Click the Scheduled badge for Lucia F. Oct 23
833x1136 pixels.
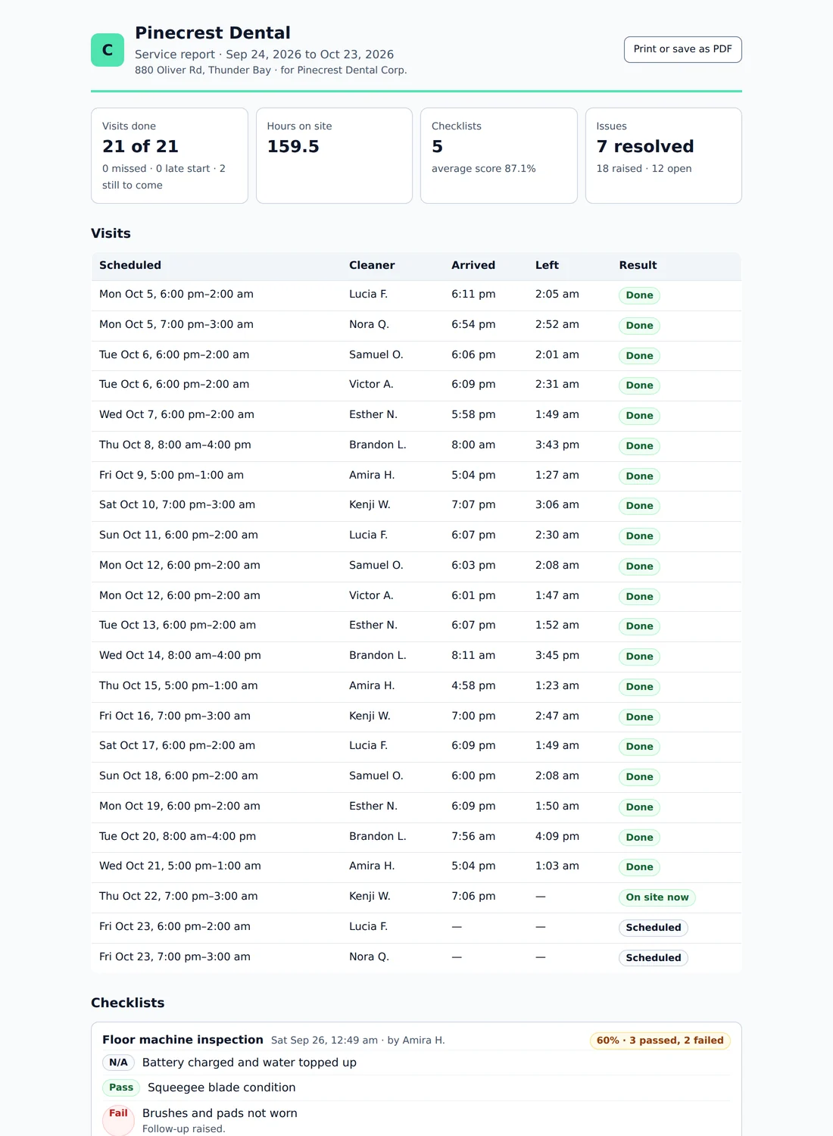(654, 928)
